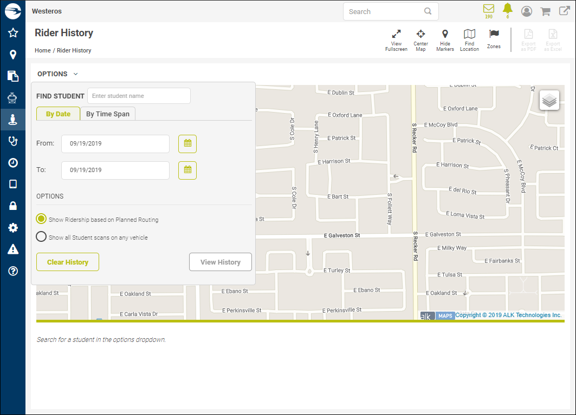Click the bird logo in the sidebar
Screen dimensions: 576x415
[13, 11]
